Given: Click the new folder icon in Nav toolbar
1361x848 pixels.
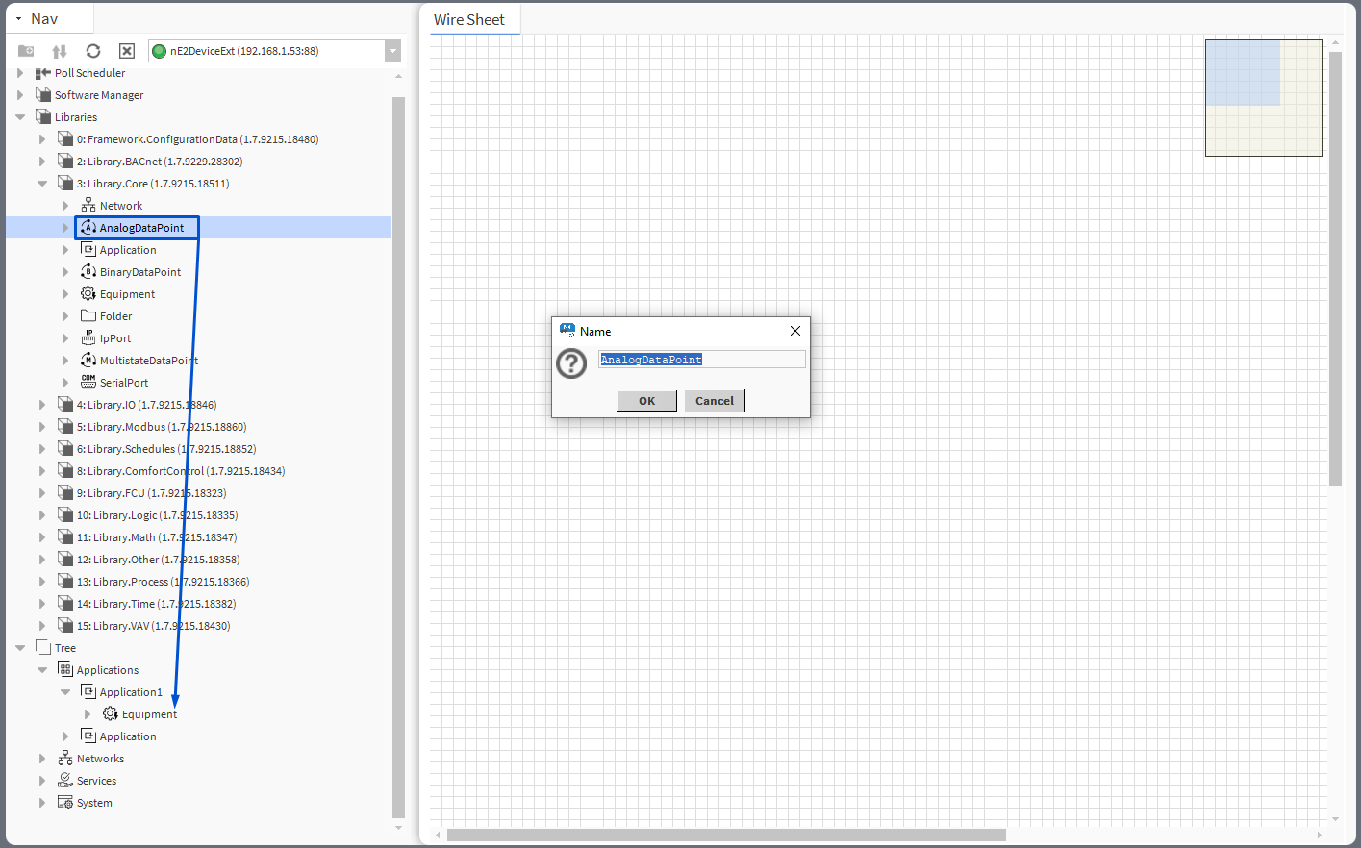Looking at the screenshot, I should tap(26, 51).
